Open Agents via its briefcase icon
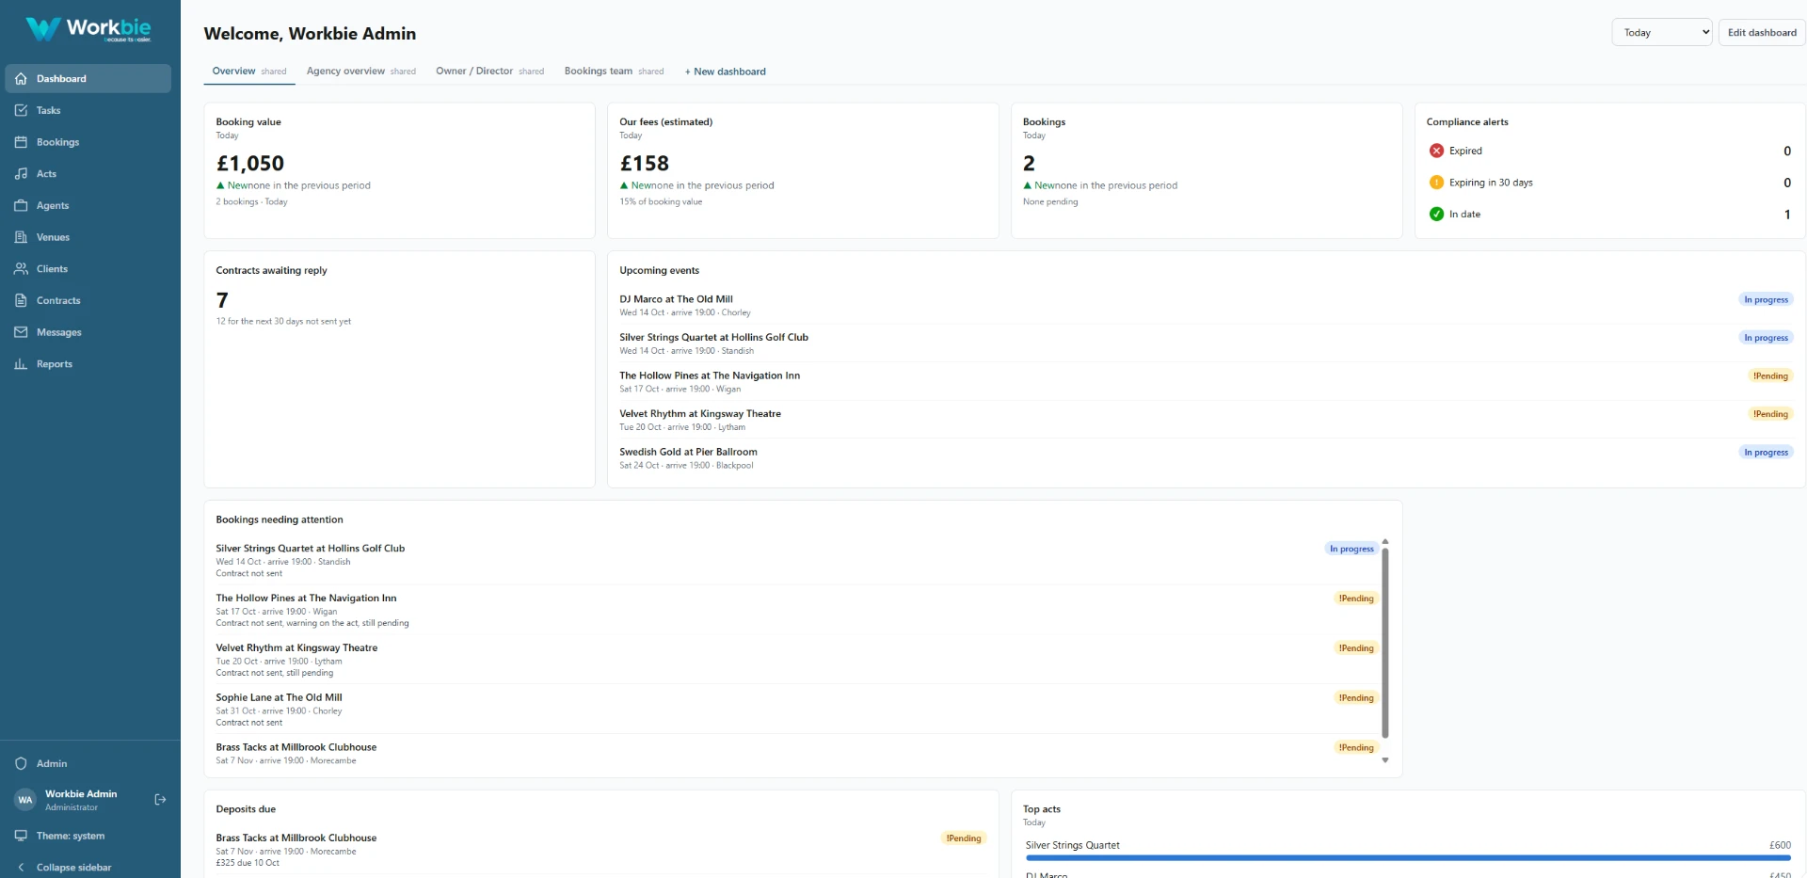The width and height of the screenshot is (1807, 878). [21, 205]
